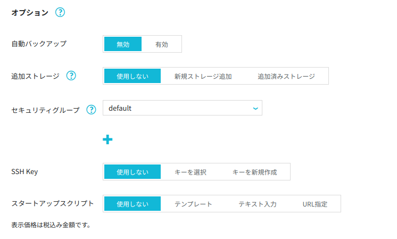397x239 pixels.
Task: Enable 自動バックアップ with 有効
Action: (162, 44)
